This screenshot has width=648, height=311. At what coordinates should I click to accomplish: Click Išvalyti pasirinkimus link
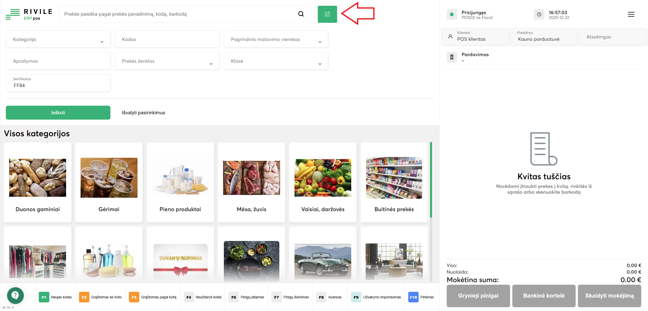point(143,113)
